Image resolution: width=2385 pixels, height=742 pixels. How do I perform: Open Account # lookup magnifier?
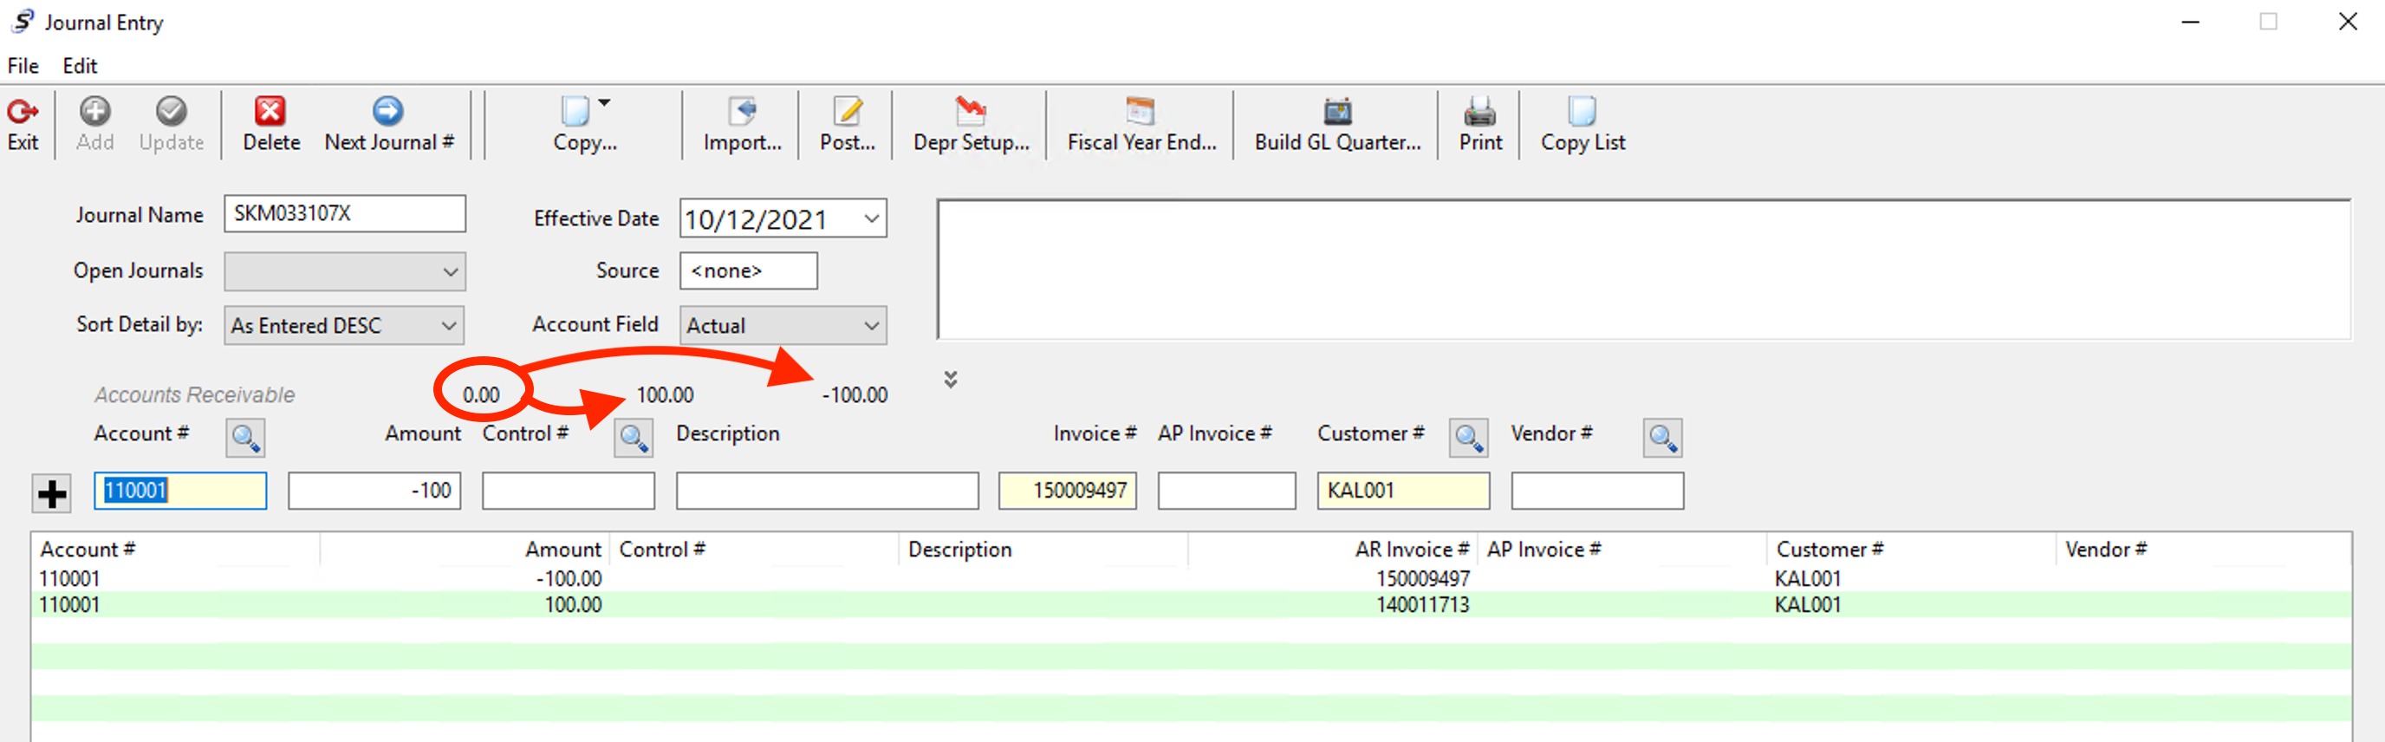coord(245,437)
